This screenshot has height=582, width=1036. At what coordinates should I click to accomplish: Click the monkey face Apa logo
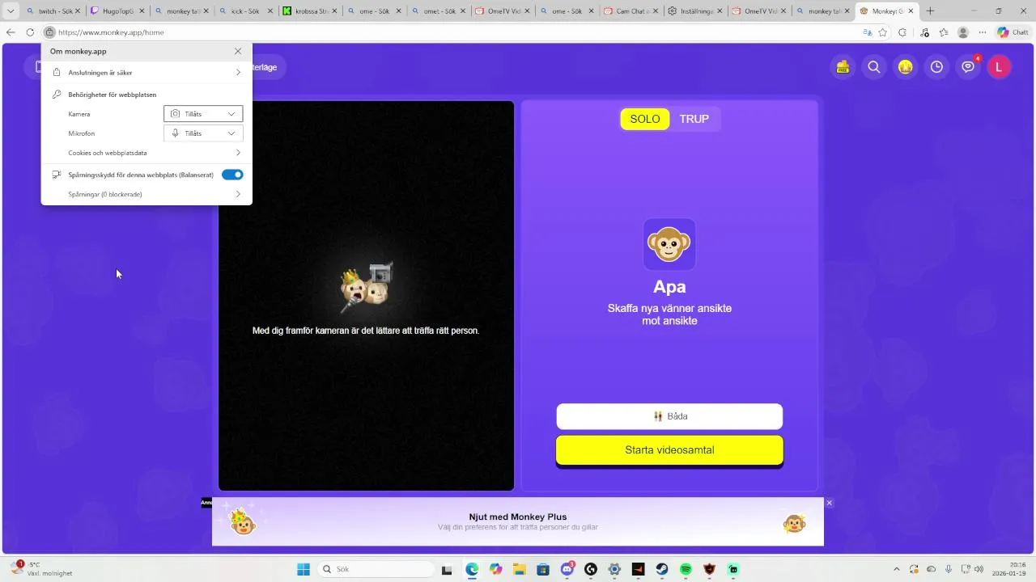point(669,244)
